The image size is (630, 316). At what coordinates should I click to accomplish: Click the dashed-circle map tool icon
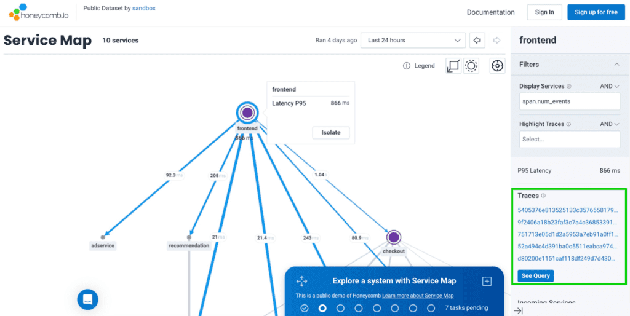471,66
